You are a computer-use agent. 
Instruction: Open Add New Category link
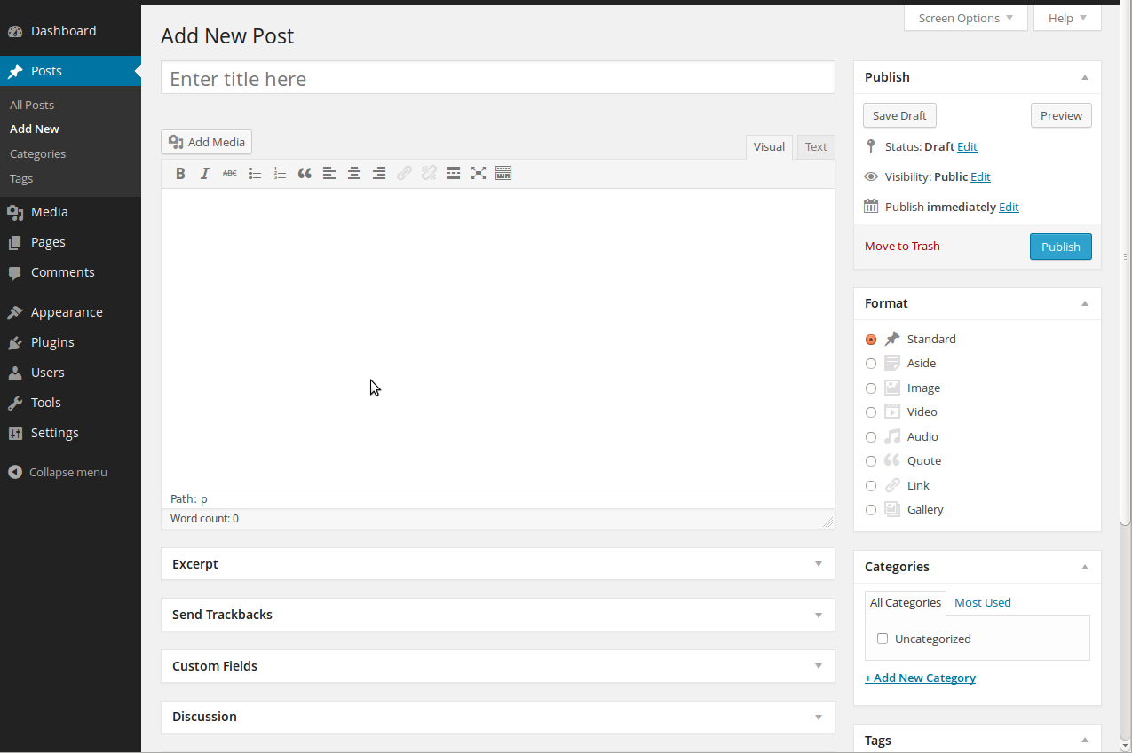pos(920,678)
